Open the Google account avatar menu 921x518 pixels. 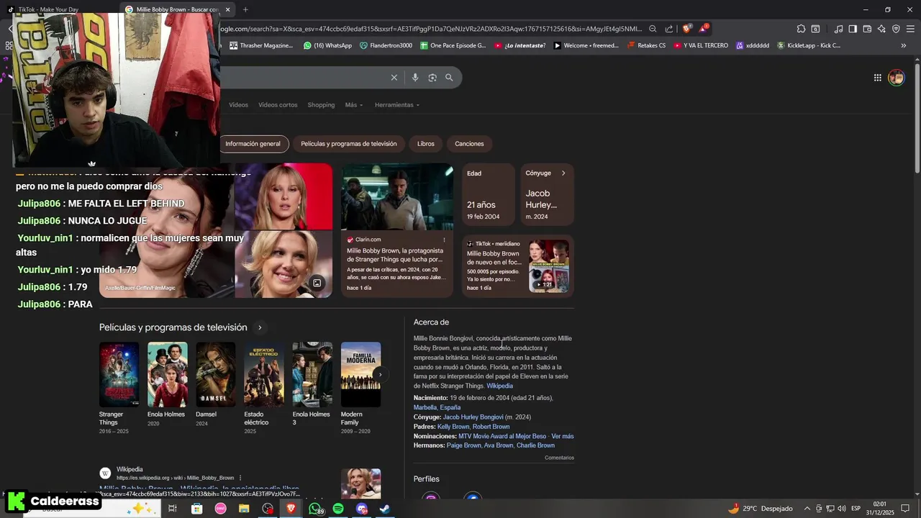[x=896, y=78]
